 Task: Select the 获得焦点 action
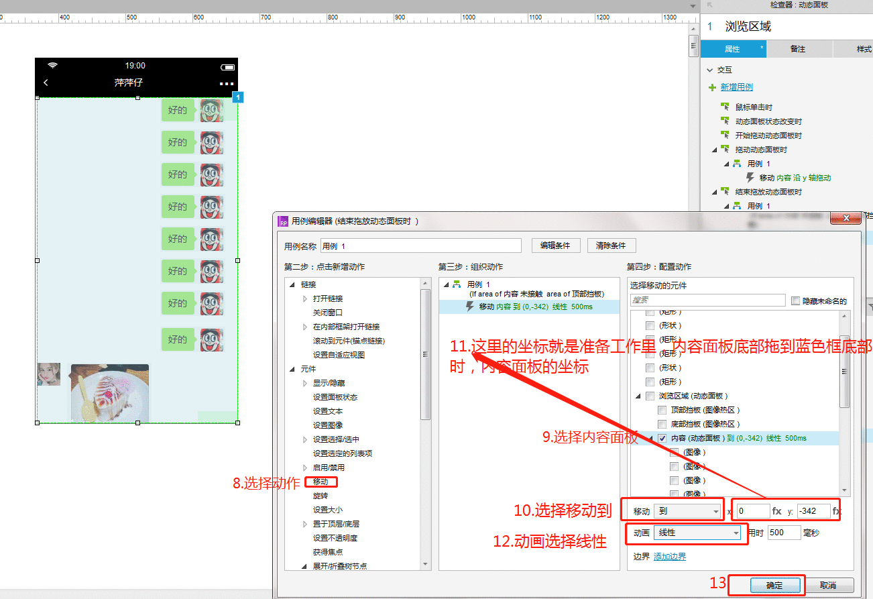point(328,552)
